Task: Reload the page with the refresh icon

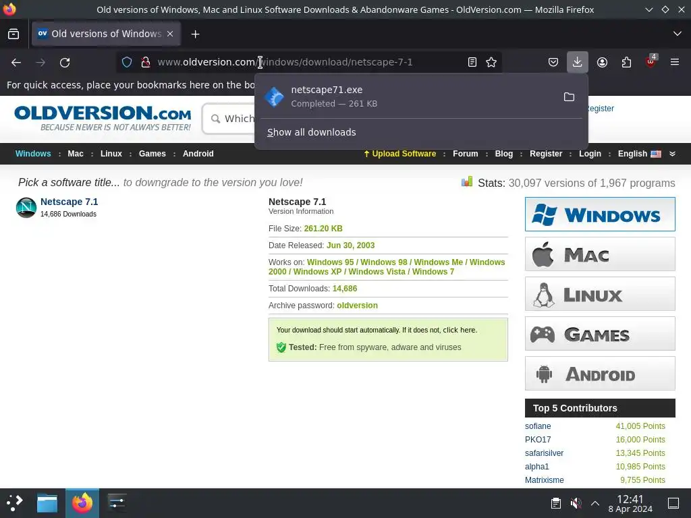Action: [65, 63]
